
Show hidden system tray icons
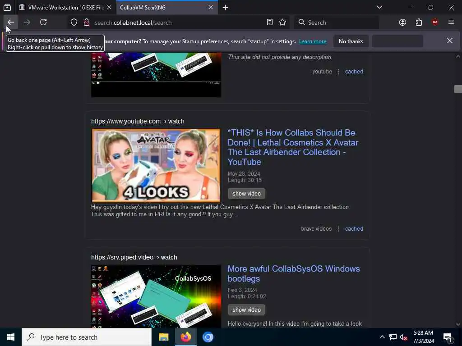tap(382, 337)
